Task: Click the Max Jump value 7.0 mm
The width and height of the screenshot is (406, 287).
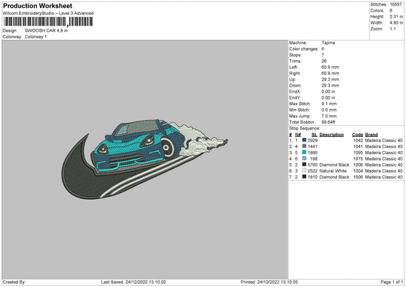Action: tap(329, 116)
